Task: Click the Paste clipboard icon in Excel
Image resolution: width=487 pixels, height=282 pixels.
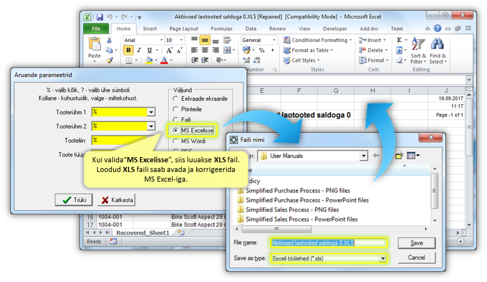Action: tap(94, 44)
